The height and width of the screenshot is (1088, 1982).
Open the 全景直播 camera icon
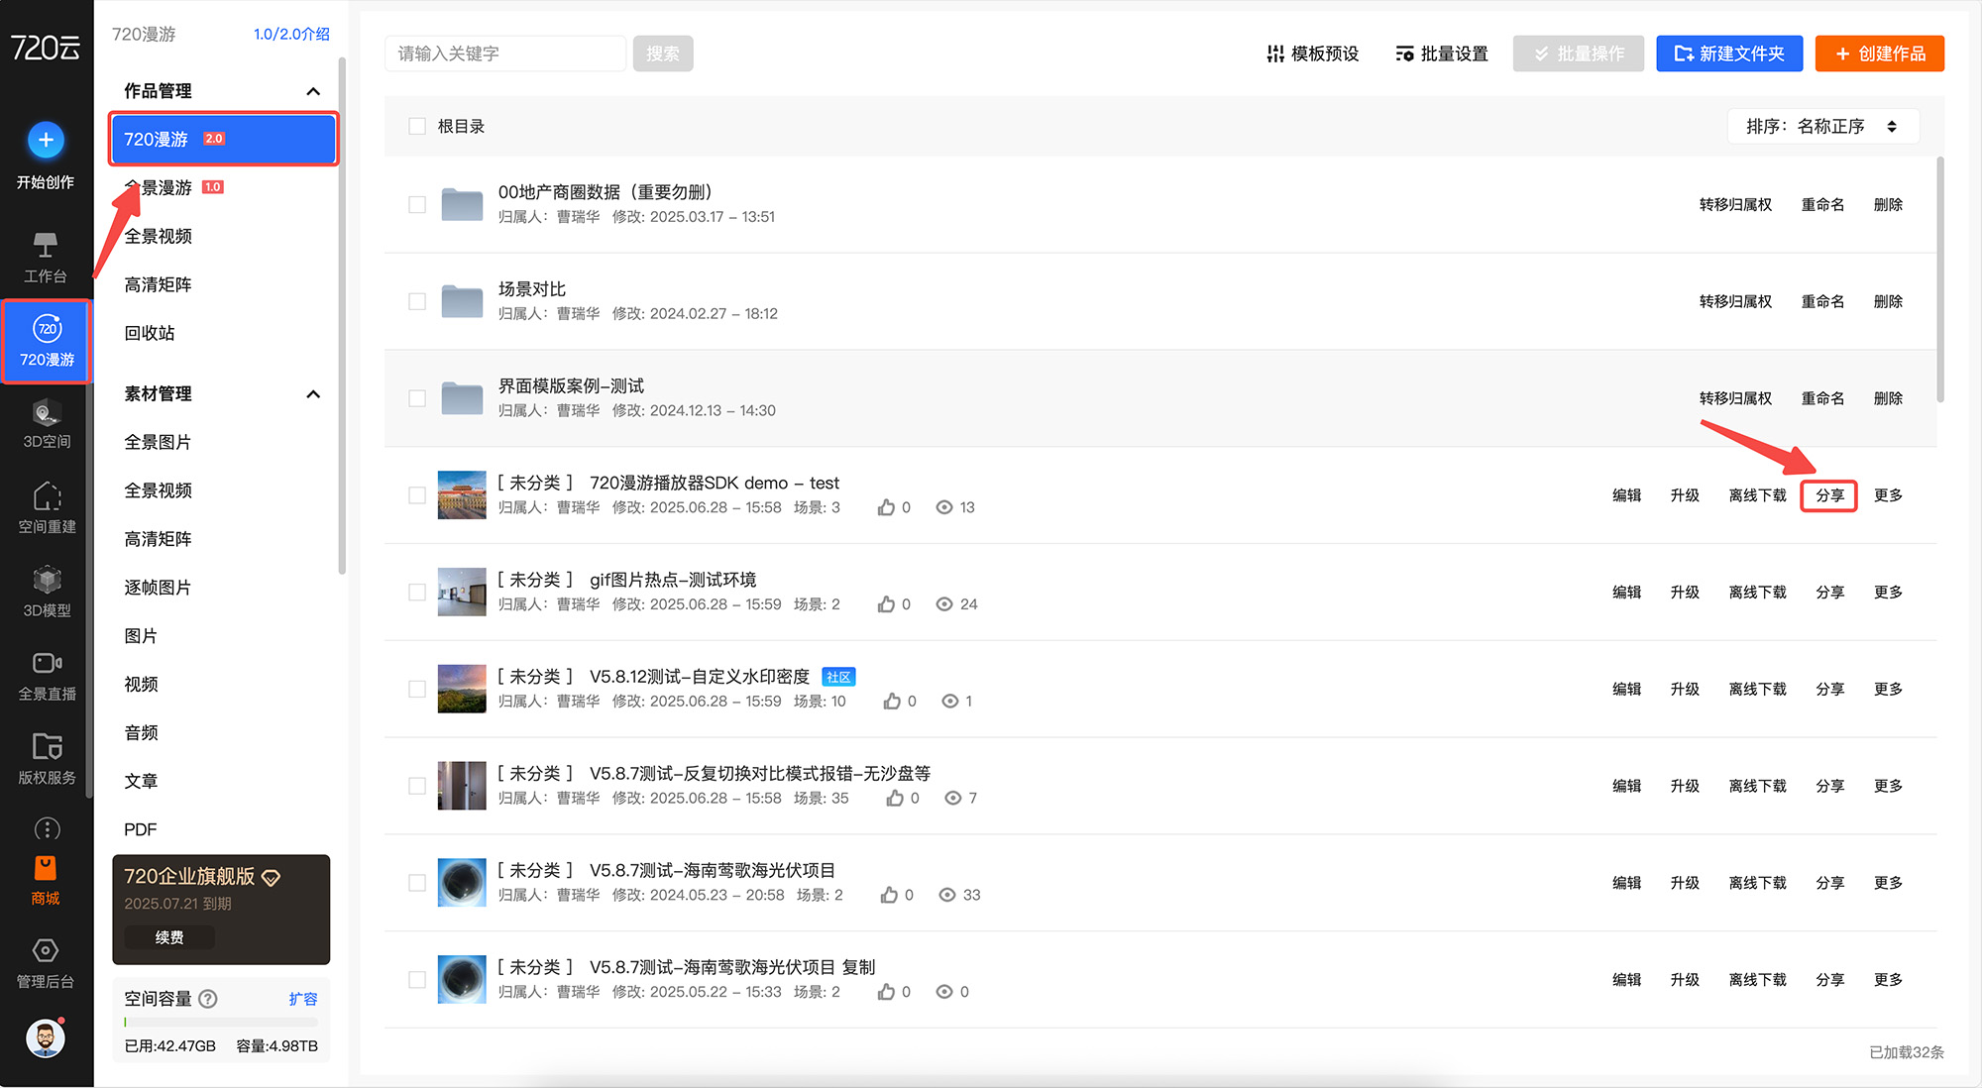click(x=47, y=664)
